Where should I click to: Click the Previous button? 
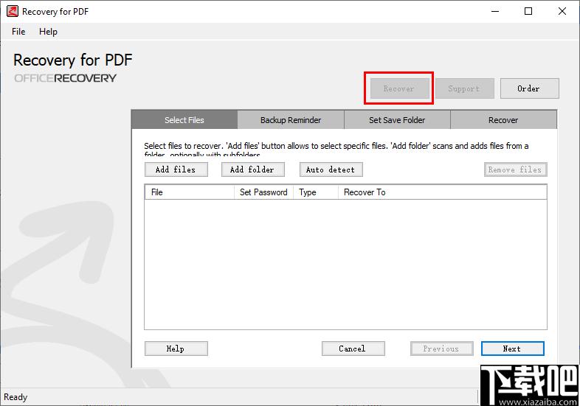tap(442, 349)
